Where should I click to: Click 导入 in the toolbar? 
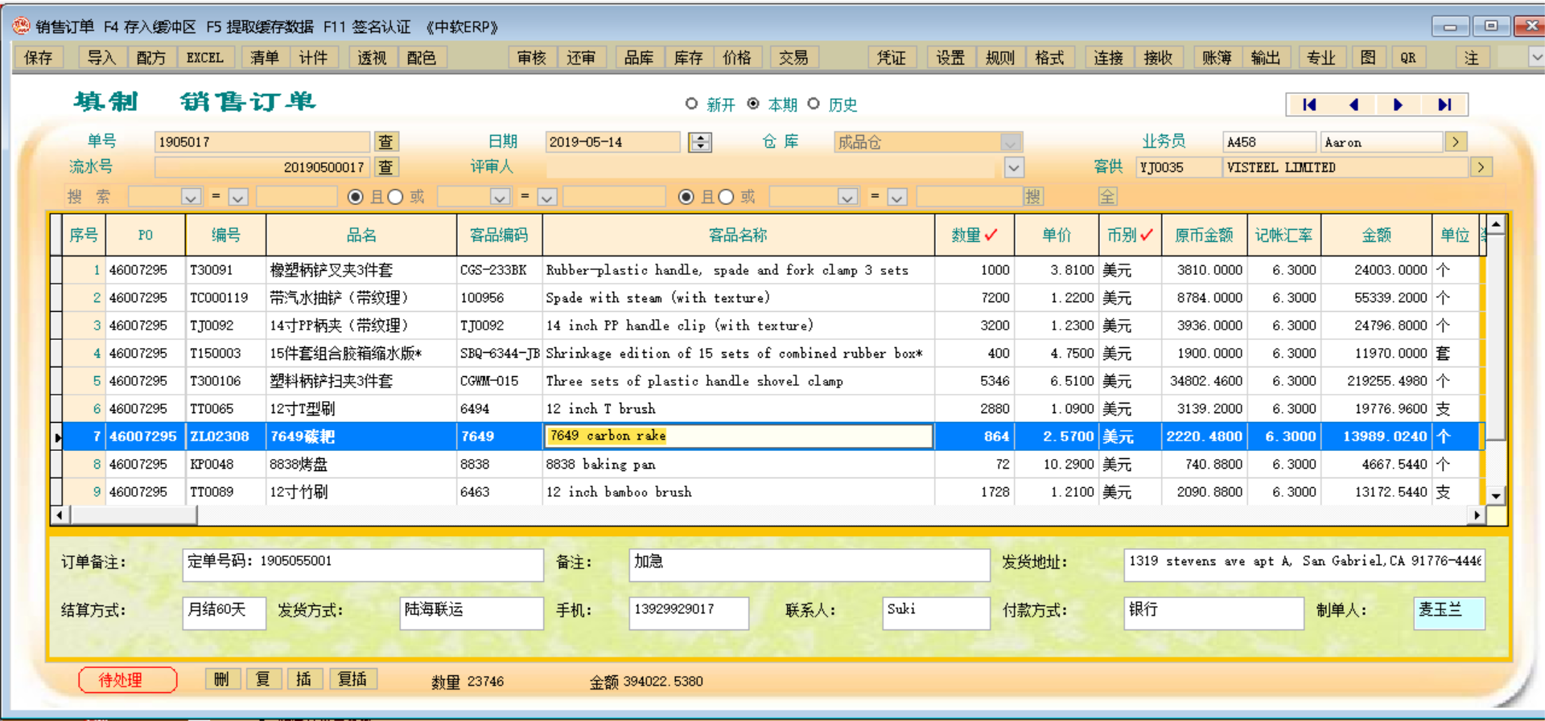click(101, 58)
